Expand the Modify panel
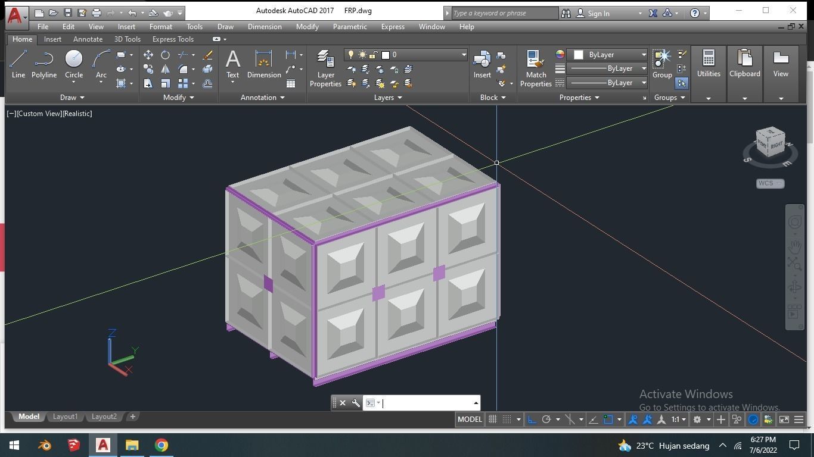The width and height of the screenshot is (814, 457). 179,98
